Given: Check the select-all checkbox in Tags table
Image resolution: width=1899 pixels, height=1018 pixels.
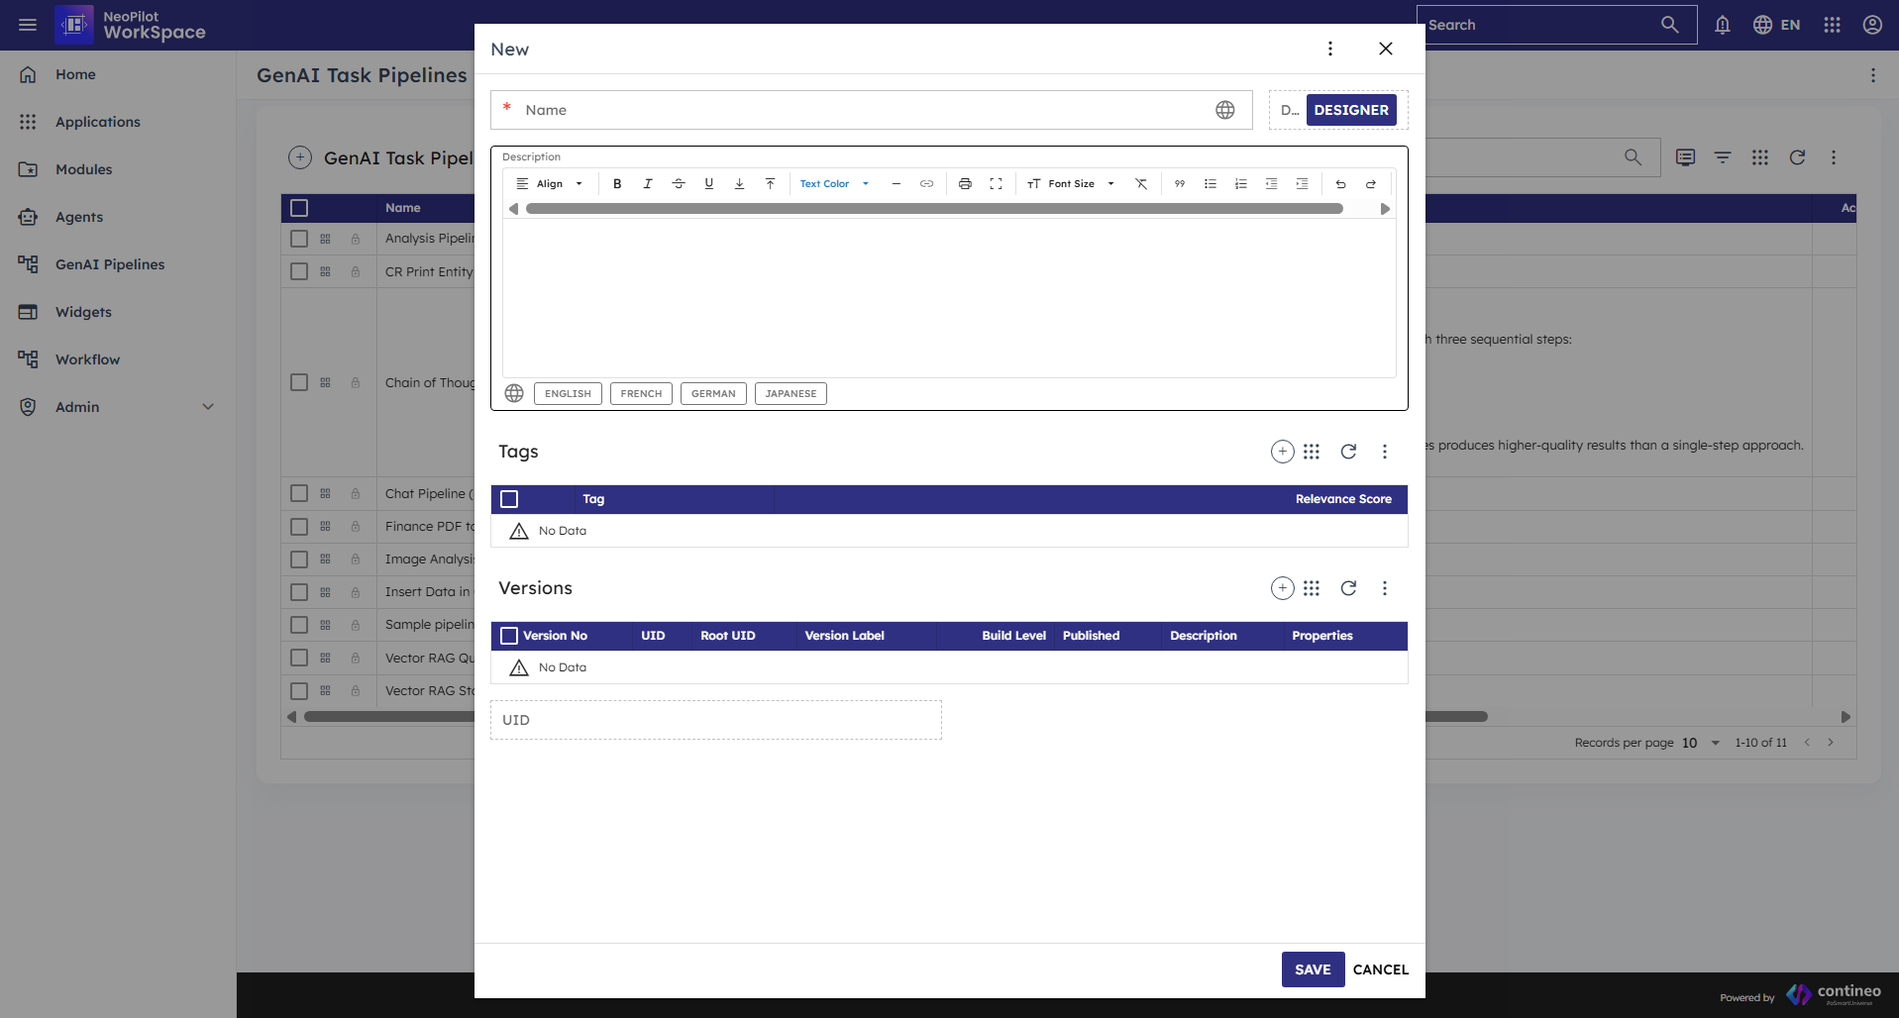Looking at the screenshot, I should pos(509,499).
